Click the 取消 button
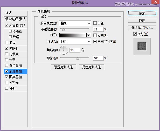The width and height of the screenshot is (160, 131). (142, 21)
